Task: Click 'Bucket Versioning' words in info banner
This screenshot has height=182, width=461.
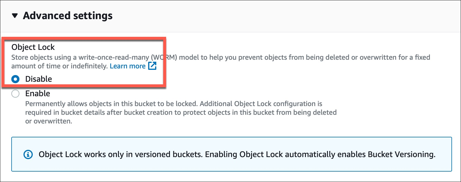Action: (401, 154)
